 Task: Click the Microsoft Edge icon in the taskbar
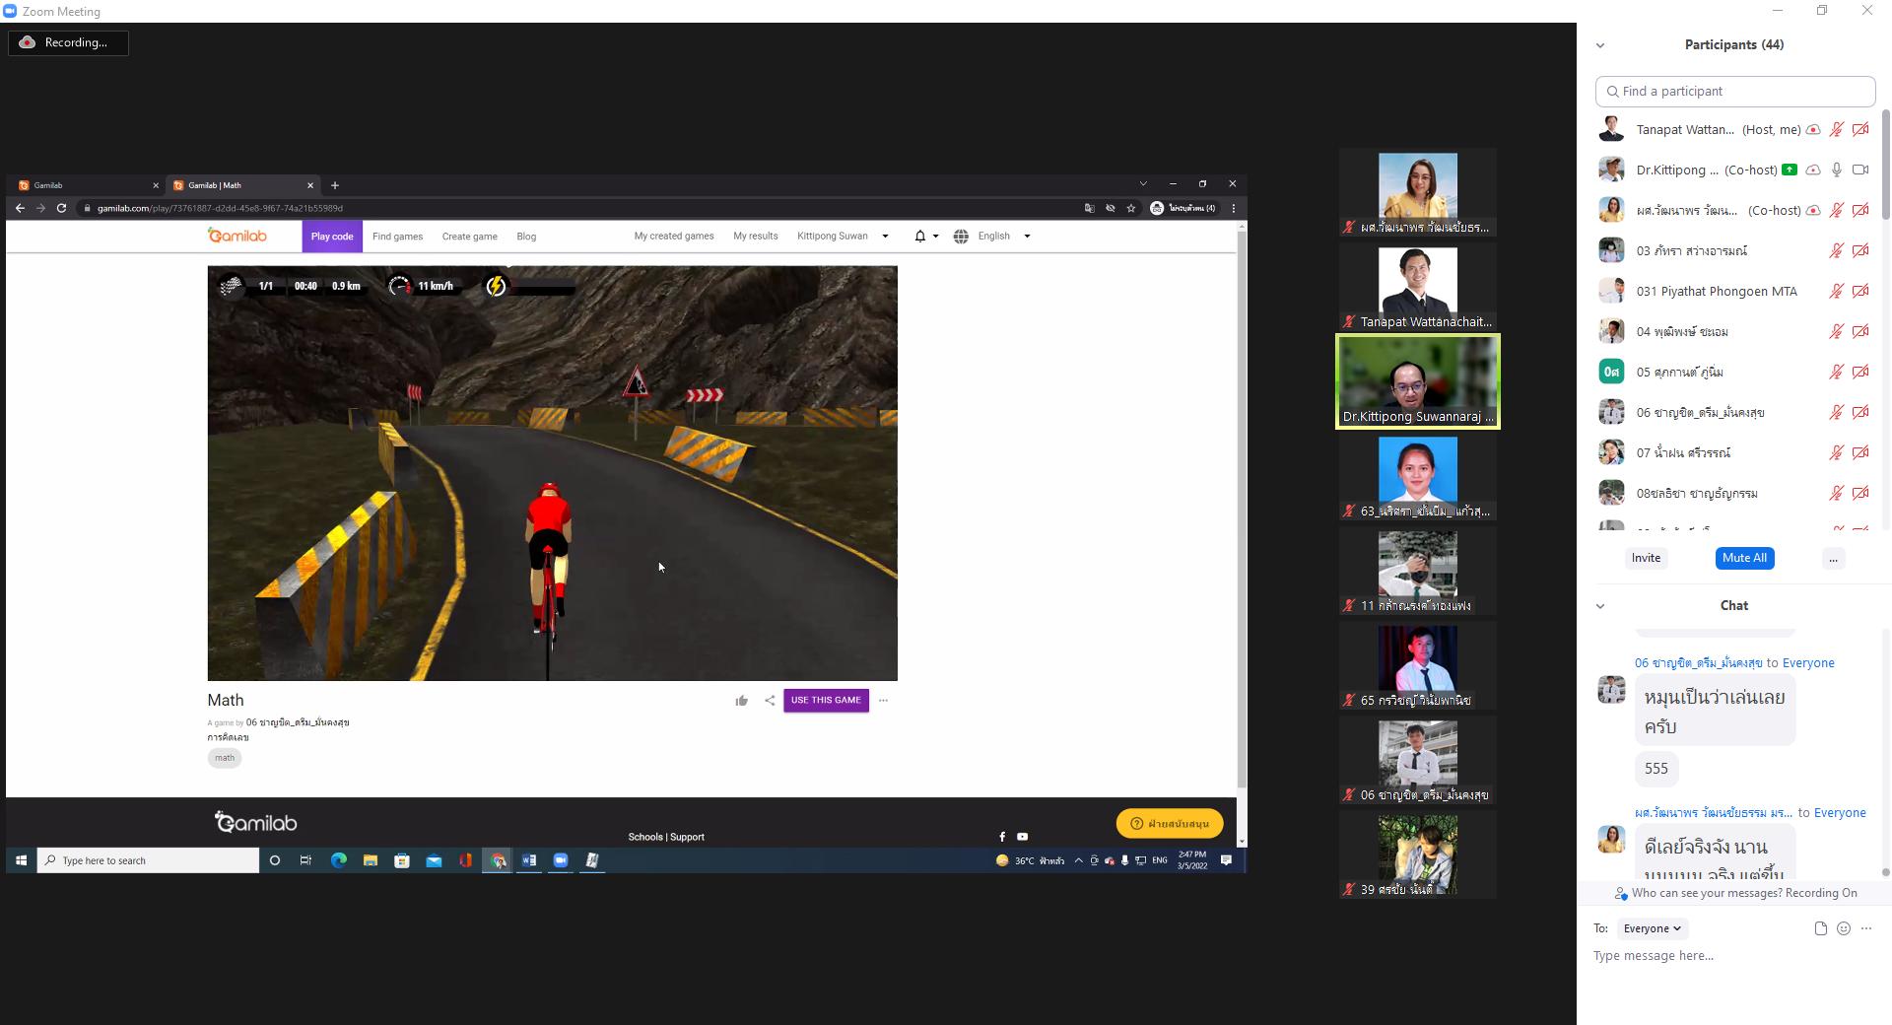click(x=339, y=860)
